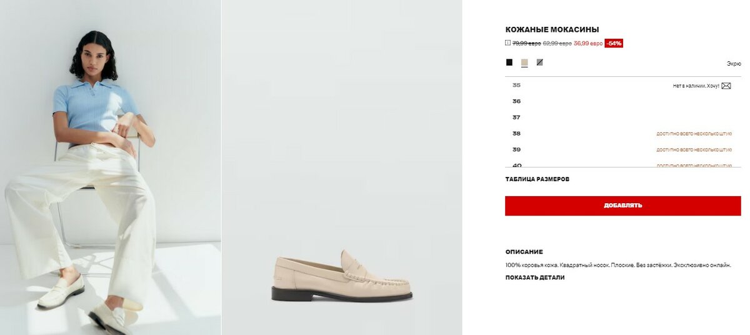
Task: Choose size 35 out of stock option
Action: (x=623, y=86)
